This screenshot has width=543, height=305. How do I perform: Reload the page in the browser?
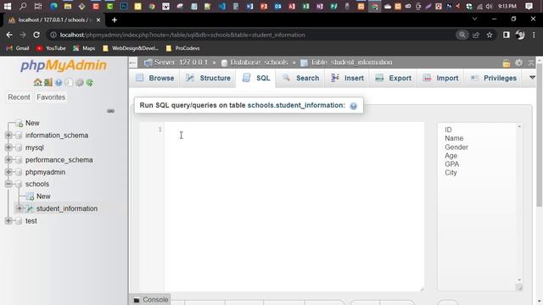(x=36, y=35)
